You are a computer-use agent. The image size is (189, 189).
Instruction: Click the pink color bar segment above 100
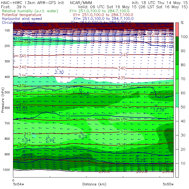(177, 30)
